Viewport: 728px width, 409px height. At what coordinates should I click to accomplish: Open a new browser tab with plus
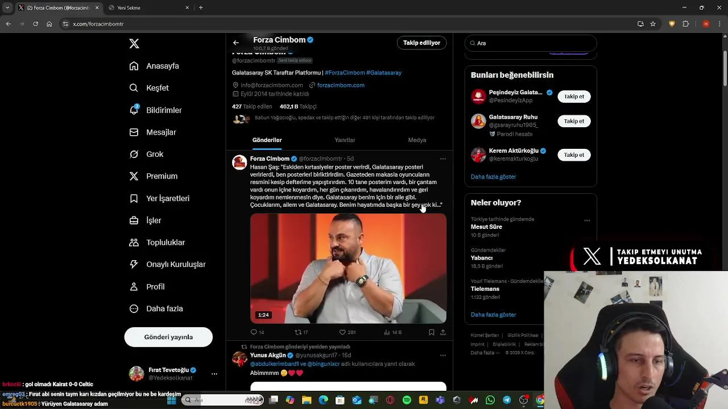click(x=201, y=8)
